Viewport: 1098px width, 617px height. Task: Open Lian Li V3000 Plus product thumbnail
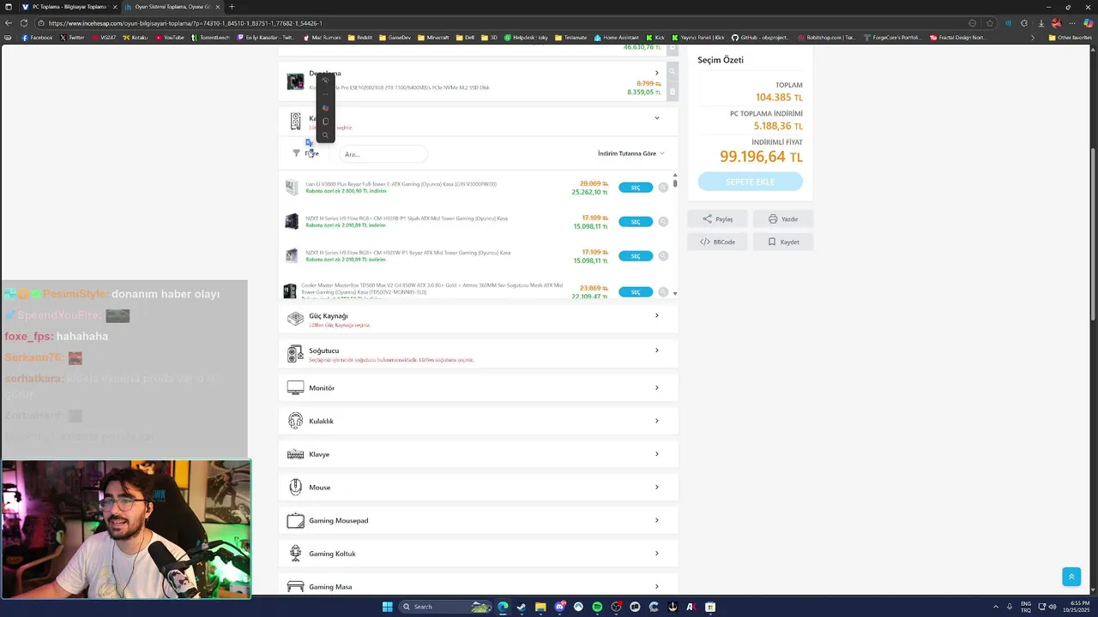292,187
